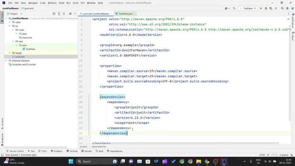The height and width of the screenshot is (166, 295).
Task: Open the Navigate menu
Action: (x=33, y=3)
